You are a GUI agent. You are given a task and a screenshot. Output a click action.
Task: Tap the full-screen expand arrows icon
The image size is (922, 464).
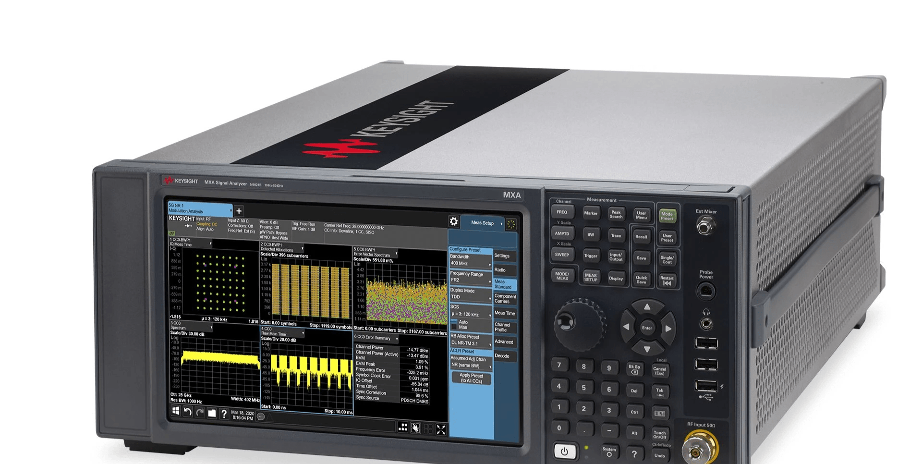(440, 429)
